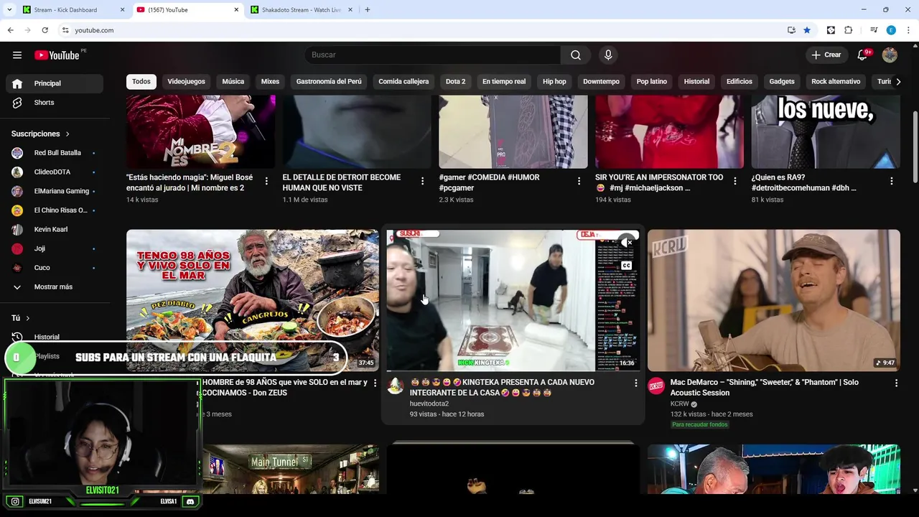Select the Videojuegos filter chip

click(x=187, y=82)
